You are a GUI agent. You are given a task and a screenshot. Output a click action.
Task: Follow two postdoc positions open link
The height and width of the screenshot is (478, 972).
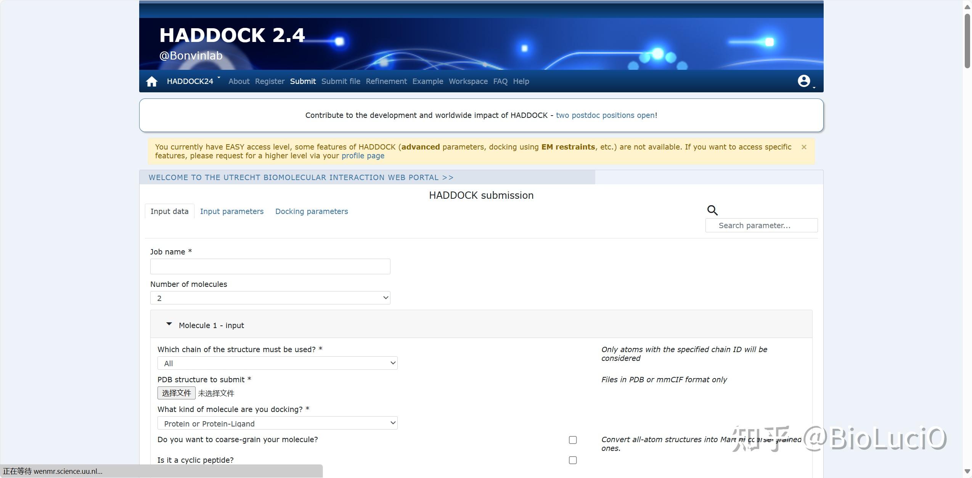click(605, 115)
